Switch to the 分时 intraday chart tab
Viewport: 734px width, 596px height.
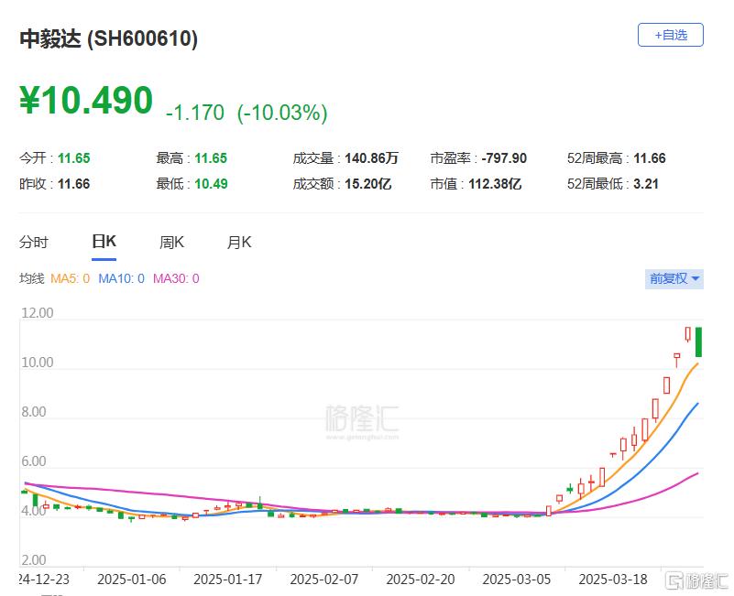(x=34, y=243)
